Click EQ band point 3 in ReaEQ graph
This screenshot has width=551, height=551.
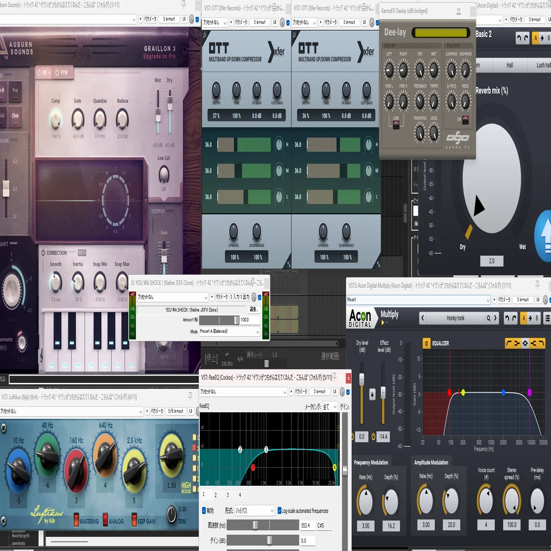tap(266, 449)
